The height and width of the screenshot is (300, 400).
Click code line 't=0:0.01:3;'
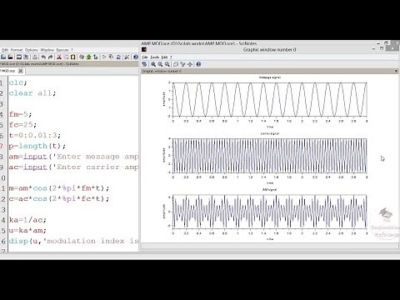pos(35,135)
